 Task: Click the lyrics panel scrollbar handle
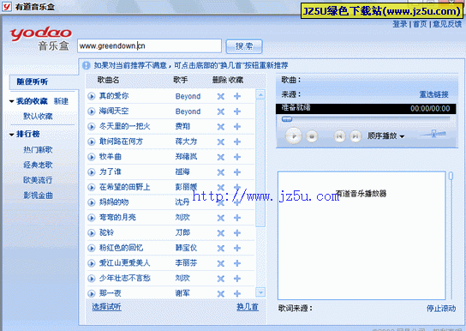(x=451, y=176)
